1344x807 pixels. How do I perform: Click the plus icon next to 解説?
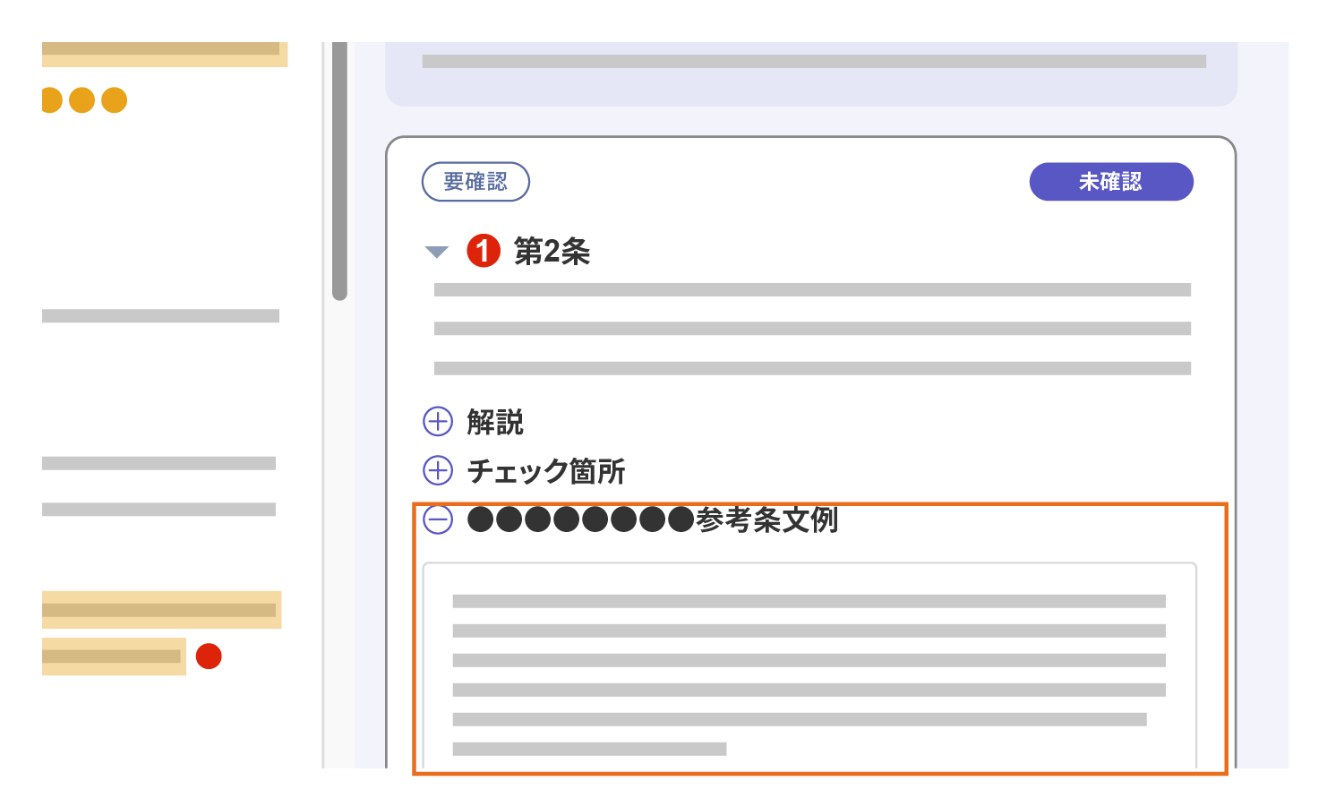click(438, 421)
